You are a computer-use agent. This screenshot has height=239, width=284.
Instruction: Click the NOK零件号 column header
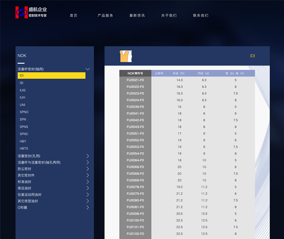pos(135,73)
